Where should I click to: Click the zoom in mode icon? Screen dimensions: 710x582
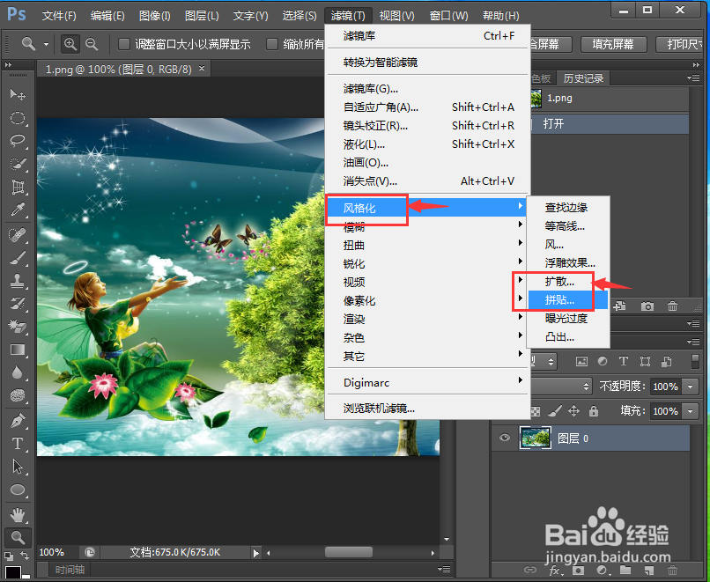tap(70, 44)
